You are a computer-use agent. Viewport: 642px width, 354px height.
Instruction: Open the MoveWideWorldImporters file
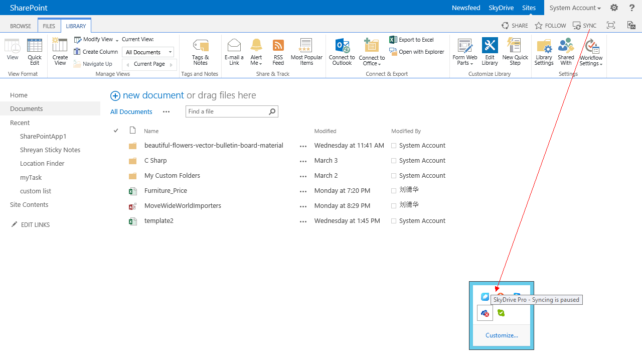(183, 205)
